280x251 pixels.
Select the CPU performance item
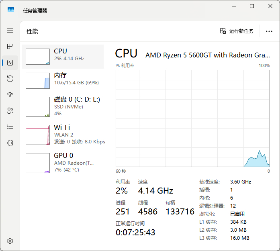coord(63,57)
